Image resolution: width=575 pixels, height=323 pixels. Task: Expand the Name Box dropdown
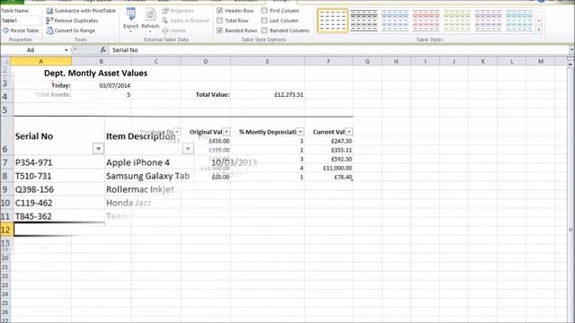[x=66, y=50]
